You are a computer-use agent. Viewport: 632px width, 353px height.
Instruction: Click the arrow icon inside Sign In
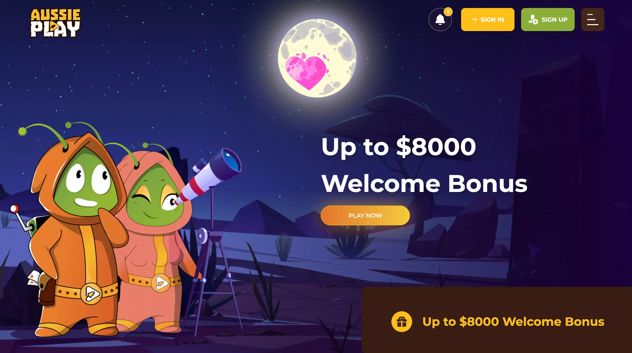474,19
